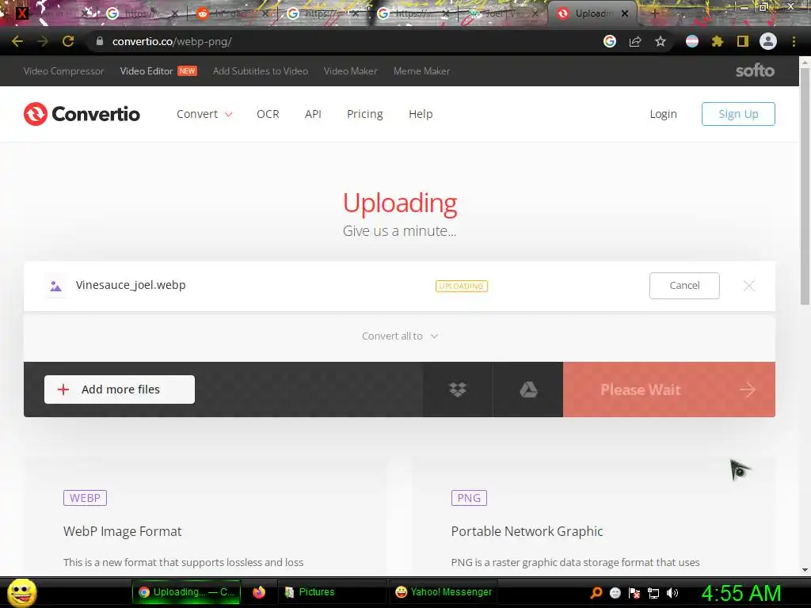Open Video Maker link
The width and height of the screenshot is (811, 608).
click(x=350, y=70)
